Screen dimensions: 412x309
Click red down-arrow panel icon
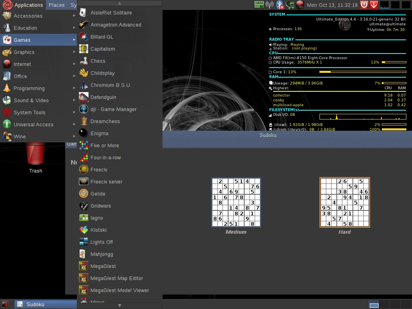tap(374, 5)
